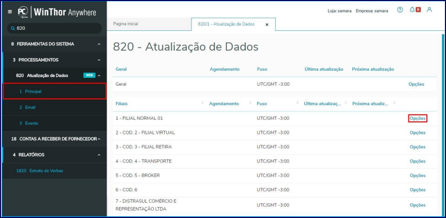
Task: Select the '2 - COD. 2 - FILIAL VIRTUAL' text
Action: [x=145, y=132]
